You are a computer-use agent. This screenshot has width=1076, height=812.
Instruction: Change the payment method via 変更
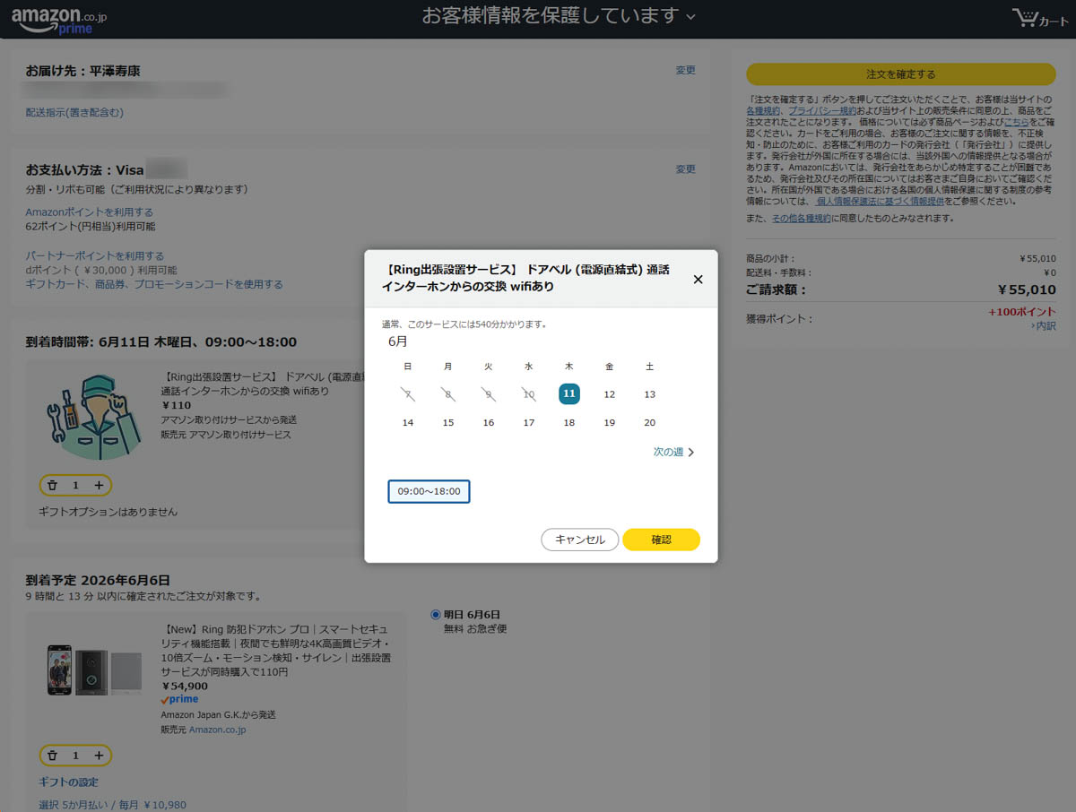point(685,168)
